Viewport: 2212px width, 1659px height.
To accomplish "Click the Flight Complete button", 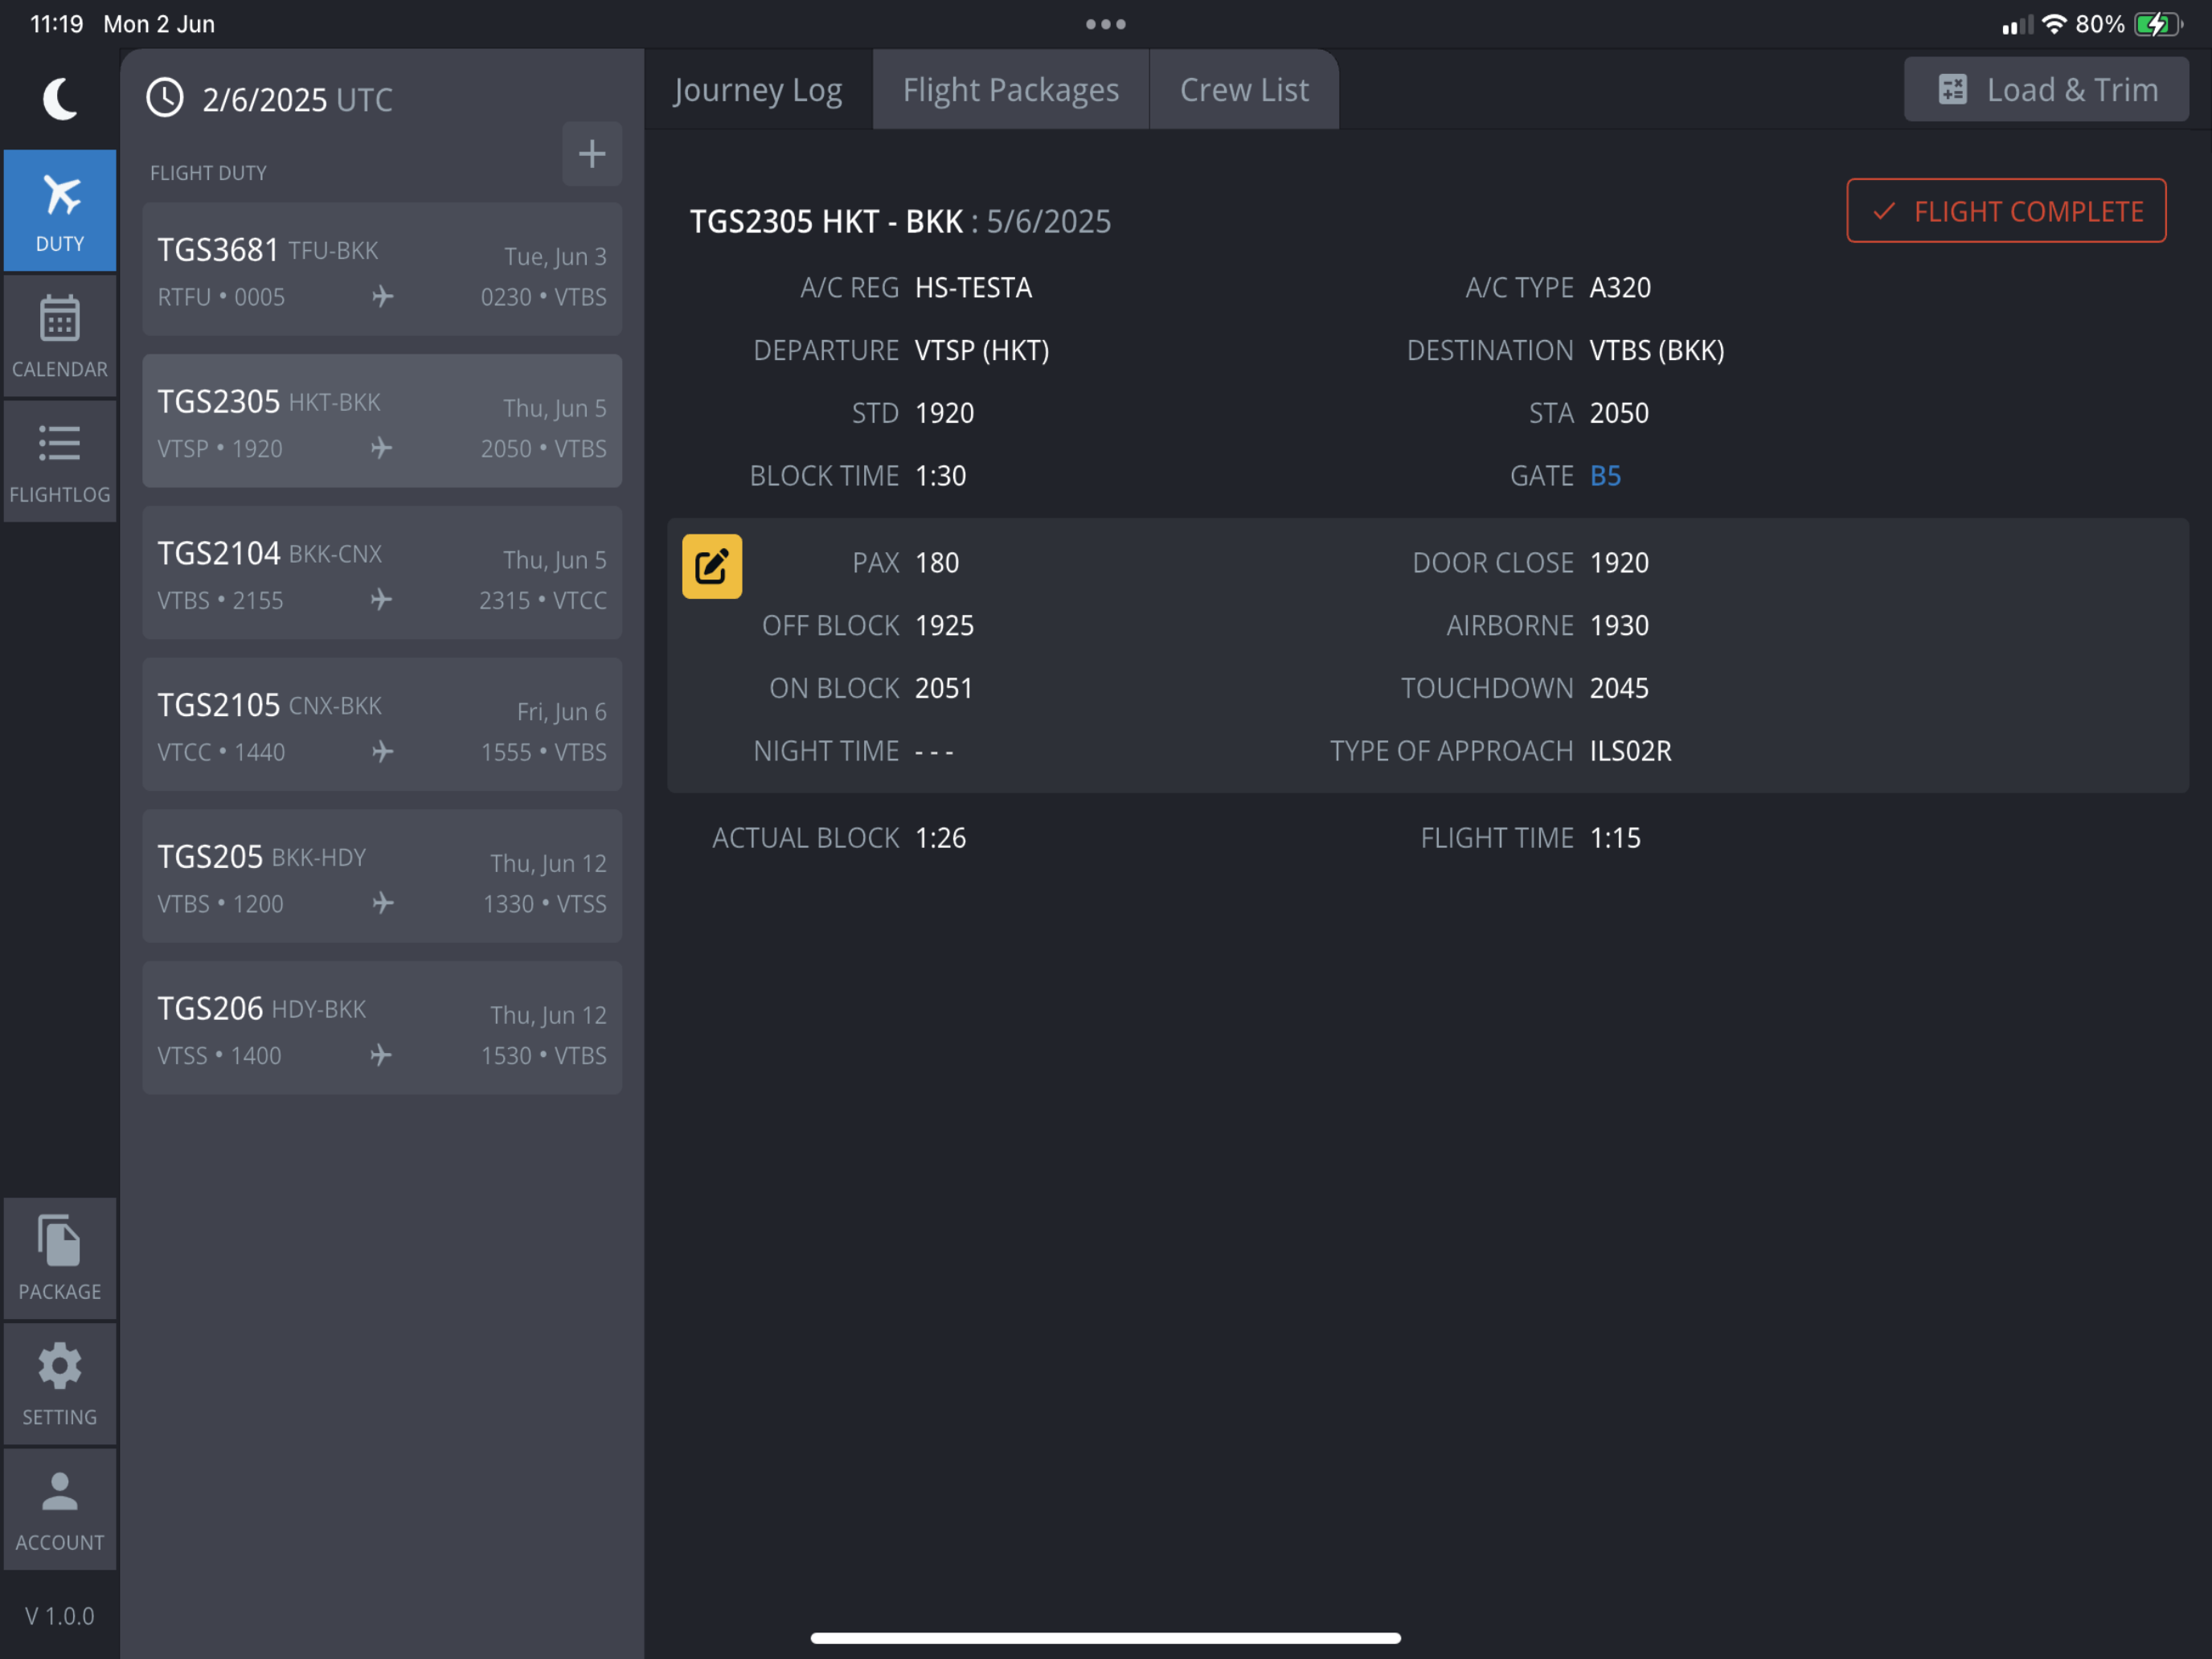I will (x=2006, y=211).
